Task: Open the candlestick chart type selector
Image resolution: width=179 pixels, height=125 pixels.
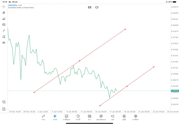Action: click(x=4, y=13)
